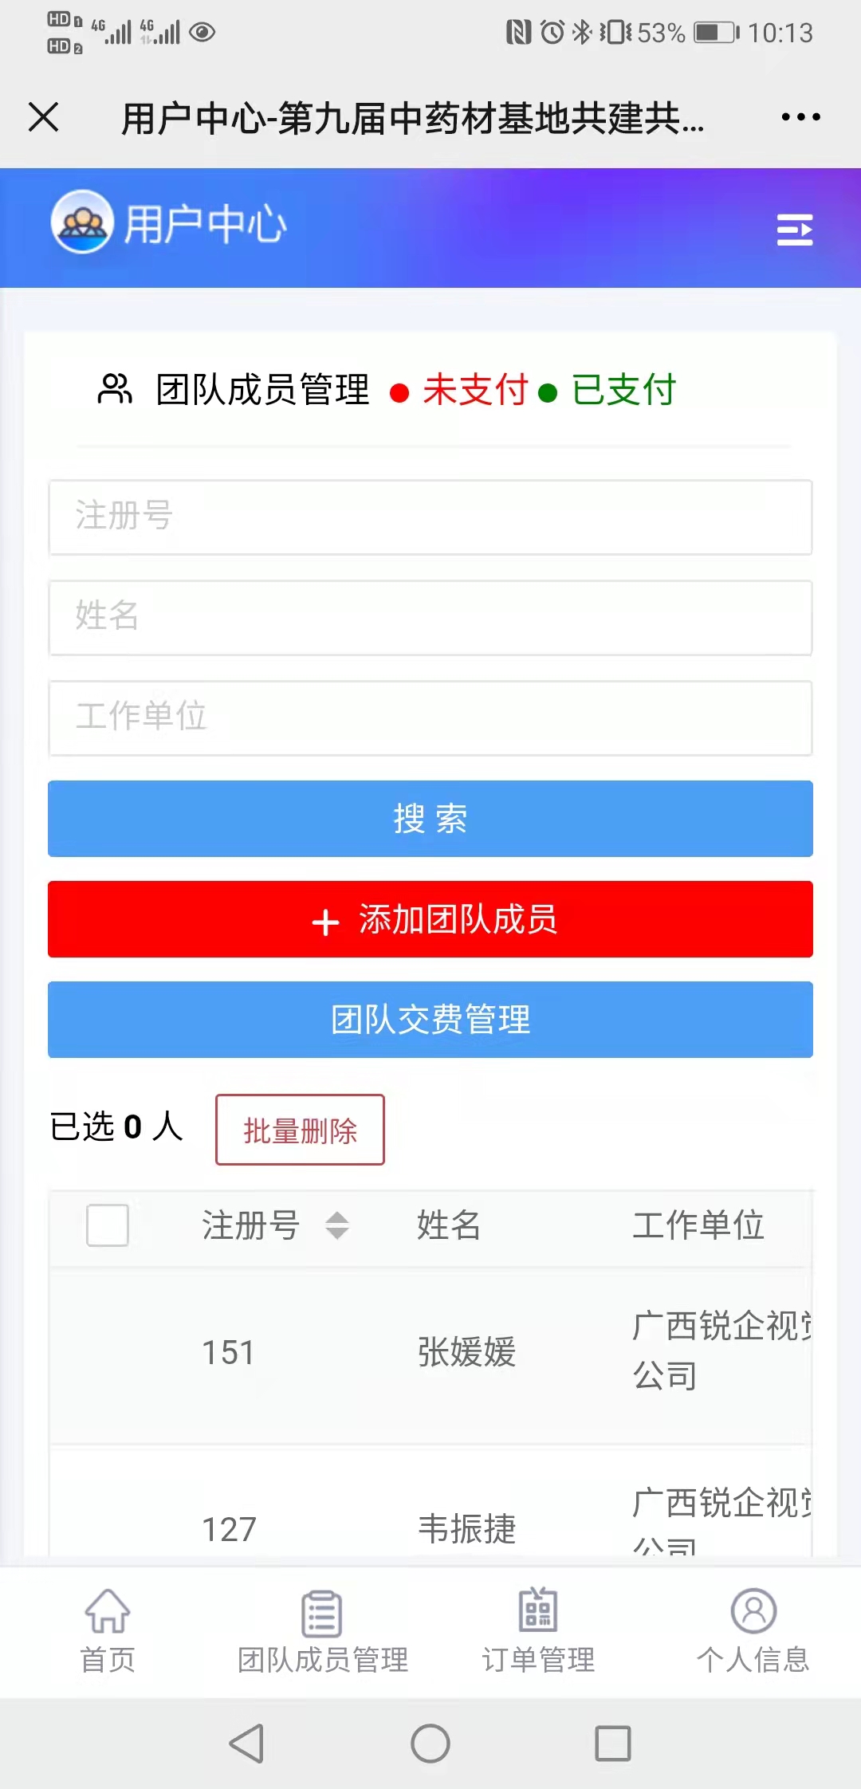Focus the 工作单位 search input field

tap(431, 718)
